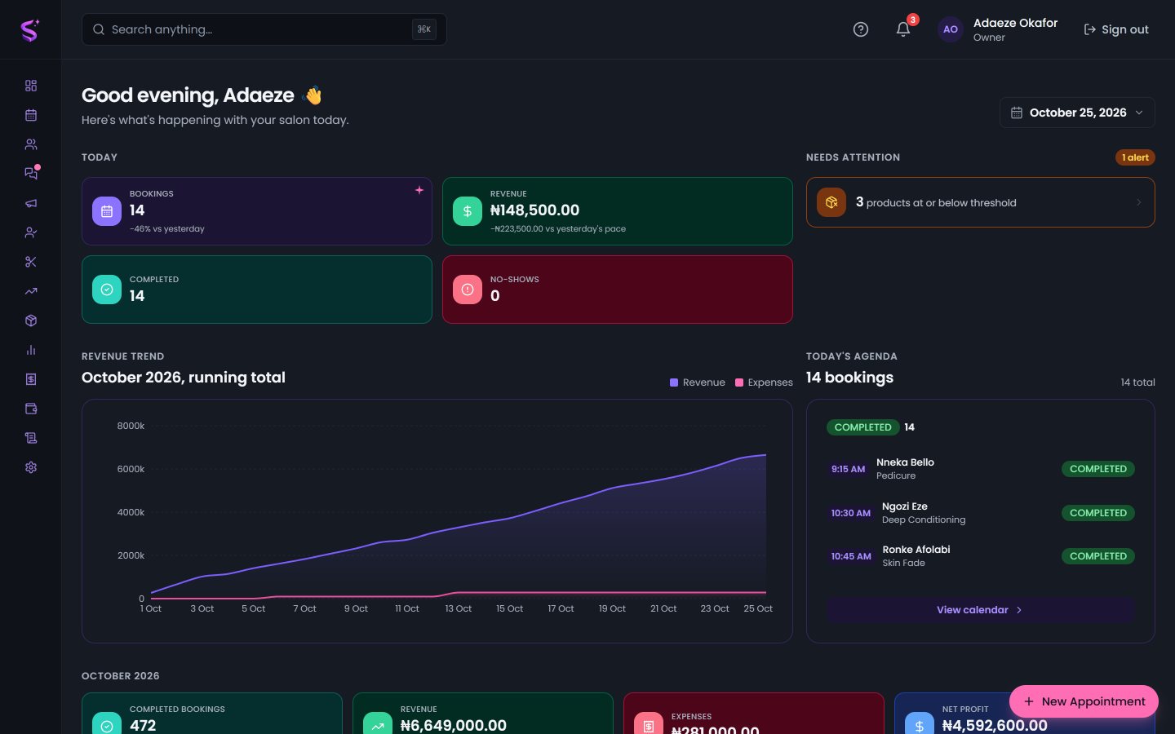The height and width of the screenshot is (734, 1175).
Task: Open the settings gear icon in the sidebar
Action: [31, 467]
